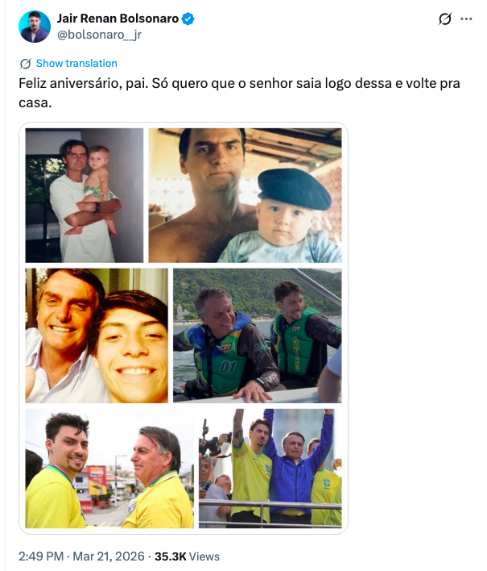Click the word 'casa.' in tweet text
The width and height of the screenshot is (487, 571).
click(x=35, y=103)
